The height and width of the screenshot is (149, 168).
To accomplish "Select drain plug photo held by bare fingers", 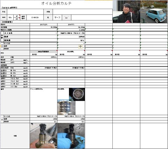I will point(44,136).
